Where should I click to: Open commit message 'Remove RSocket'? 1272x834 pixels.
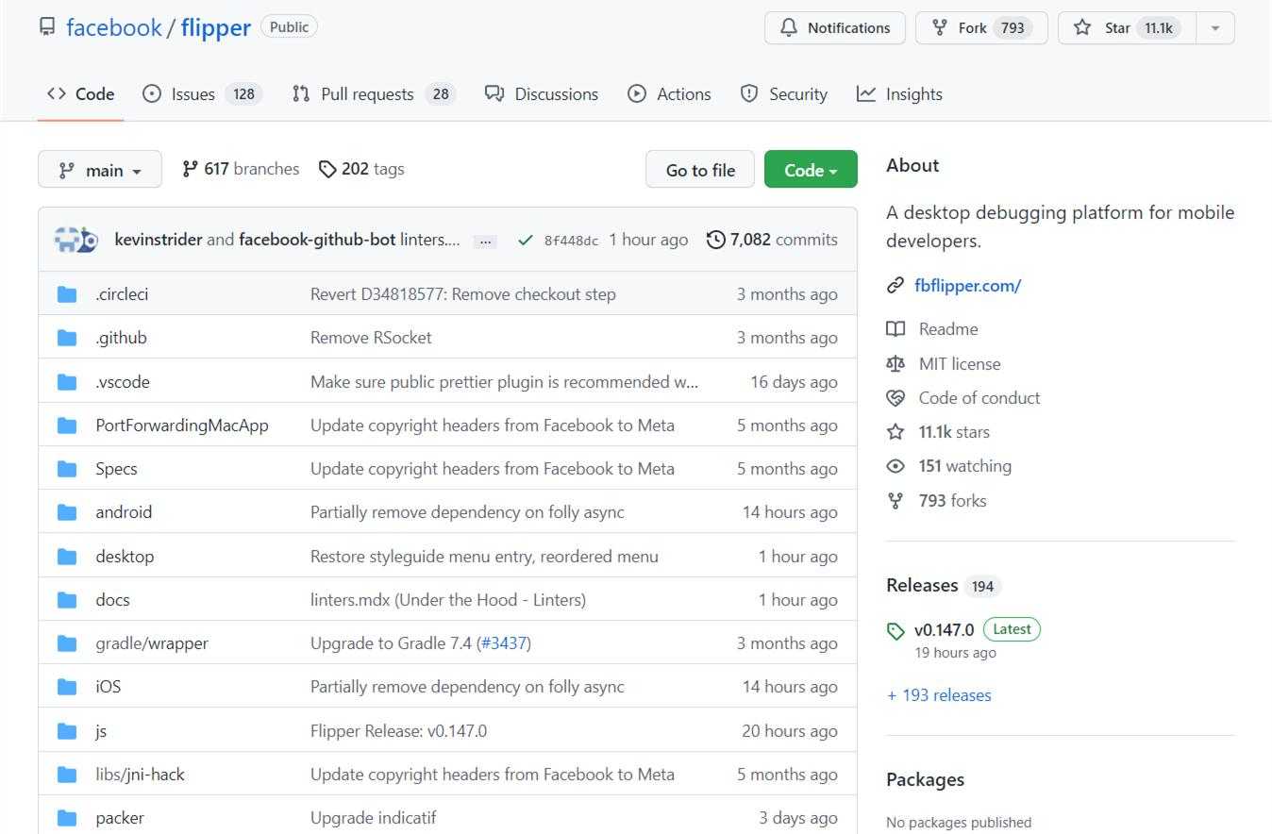point(371,338)
